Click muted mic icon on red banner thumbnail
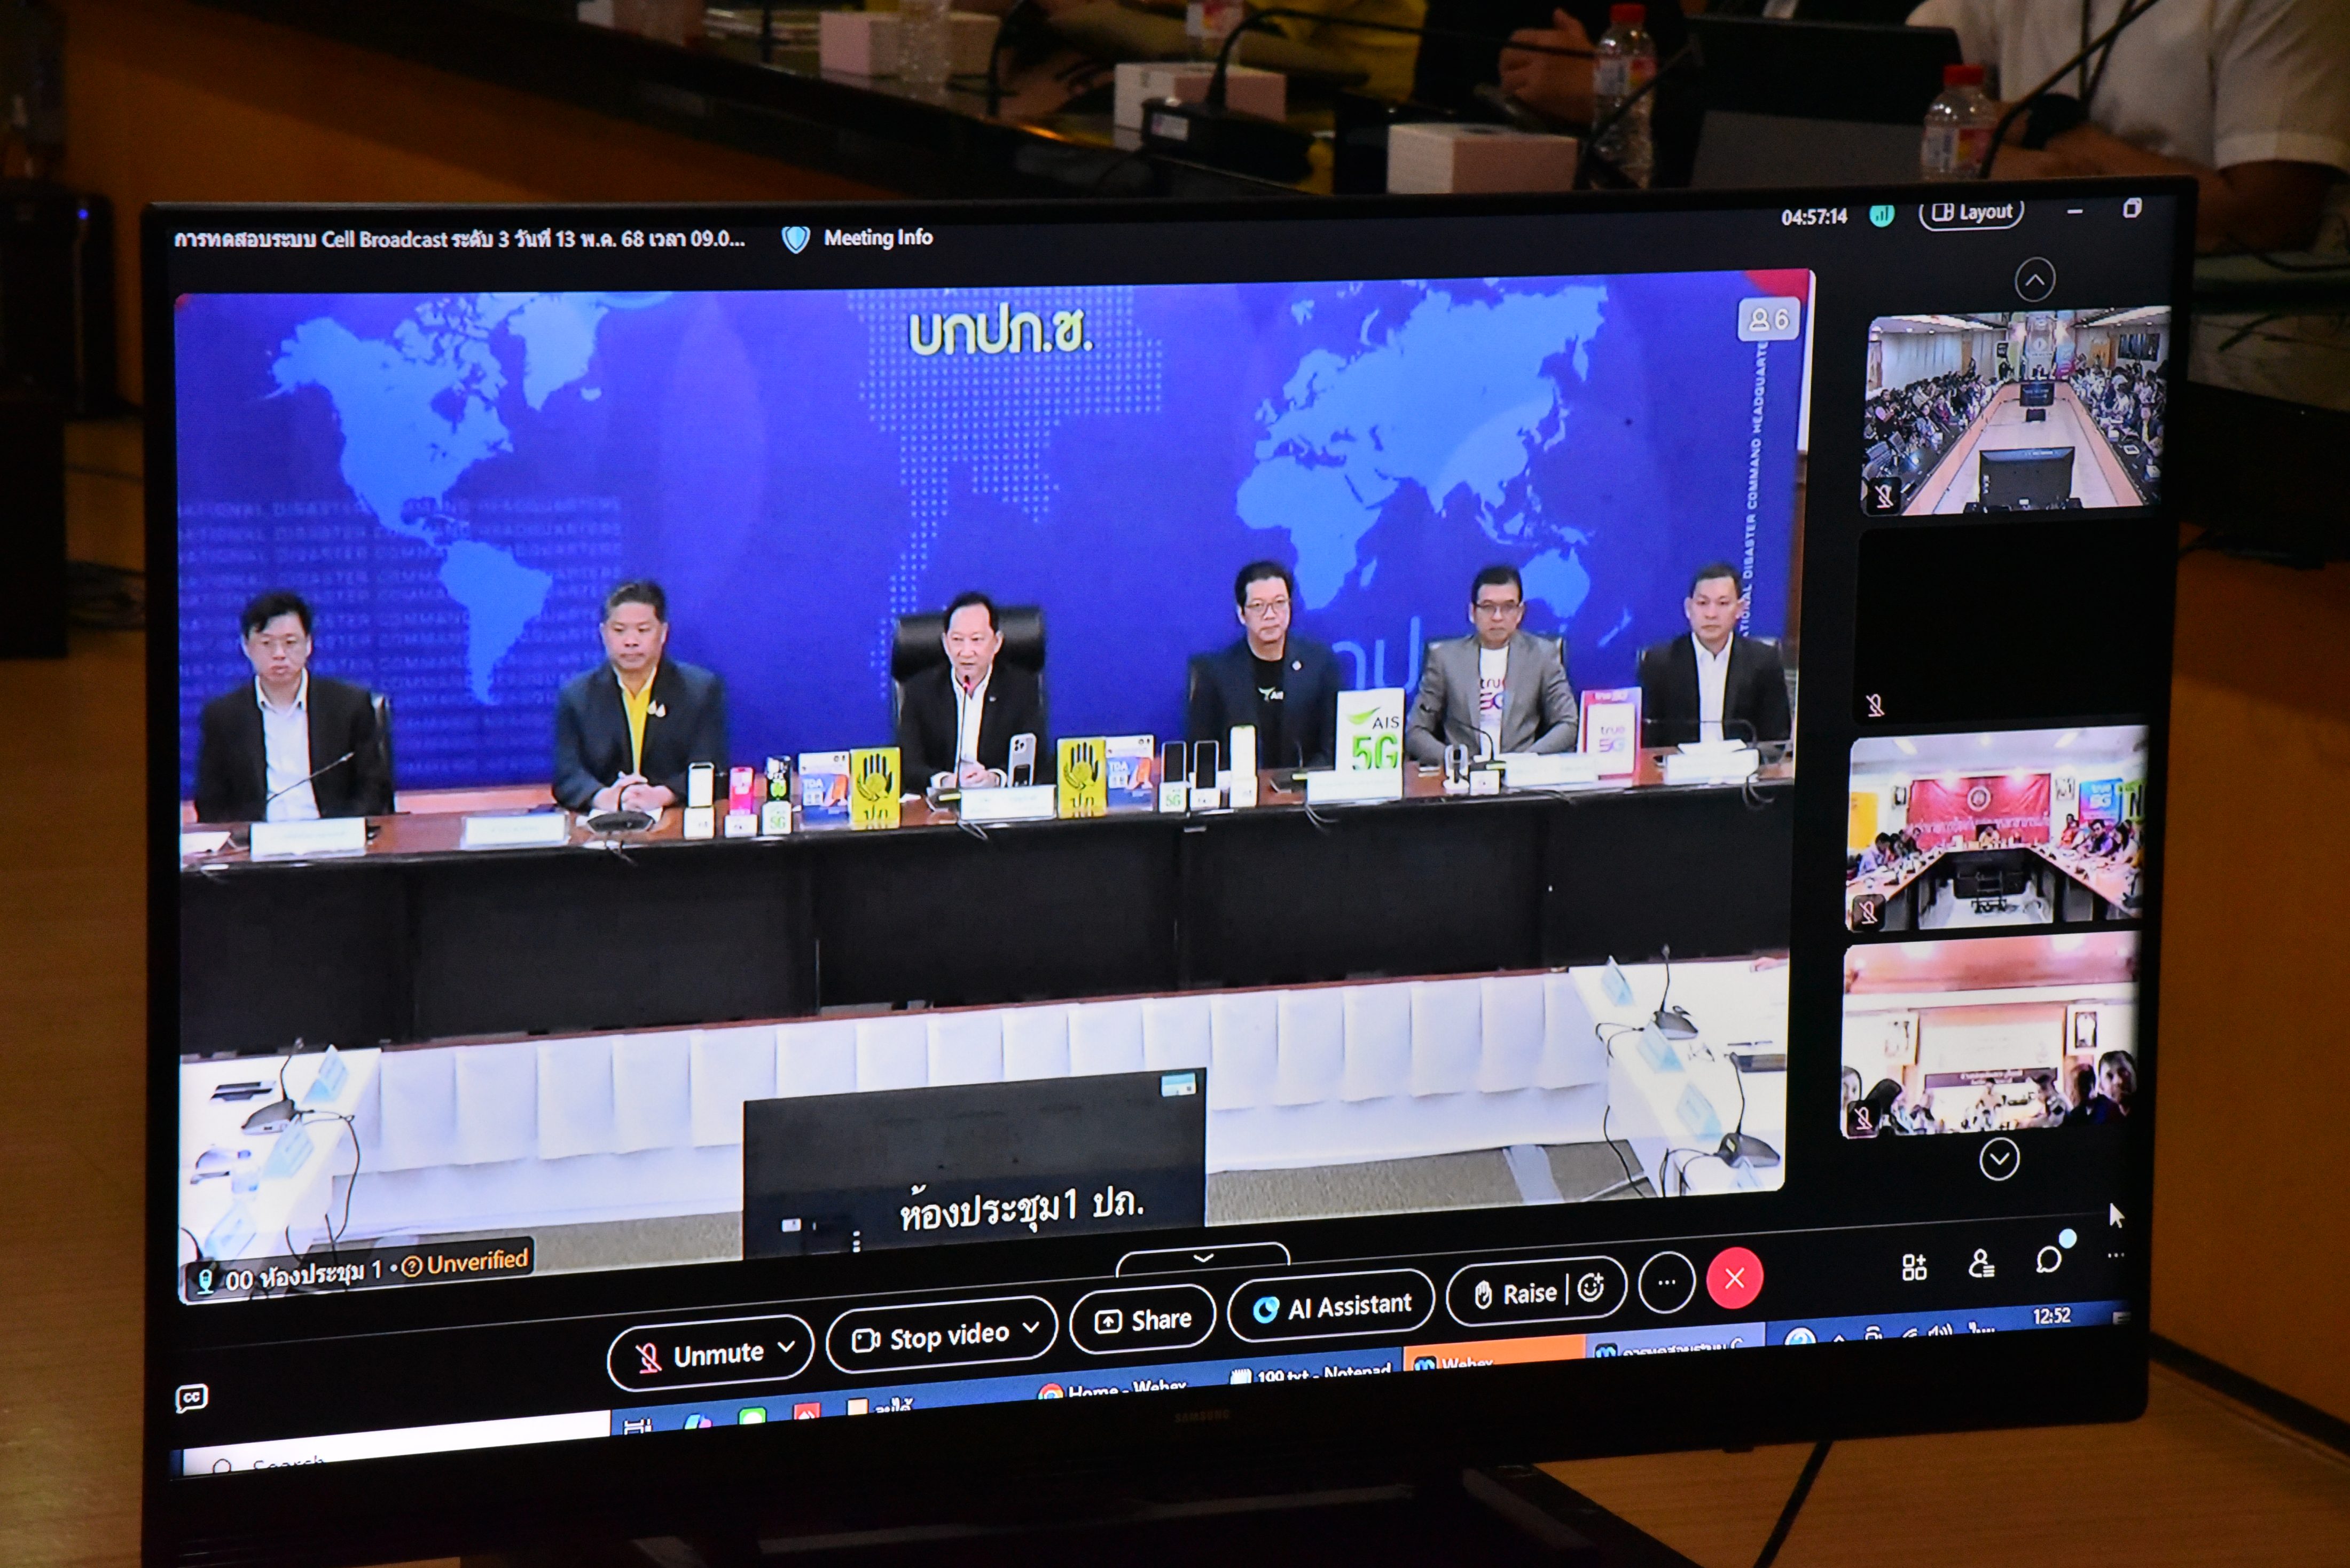The image size is (2350, 1568). [x=1868, y=911]
